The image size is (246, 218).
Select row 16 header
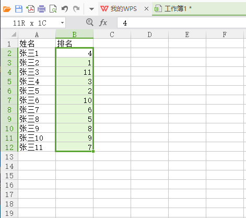coord(9,185)
